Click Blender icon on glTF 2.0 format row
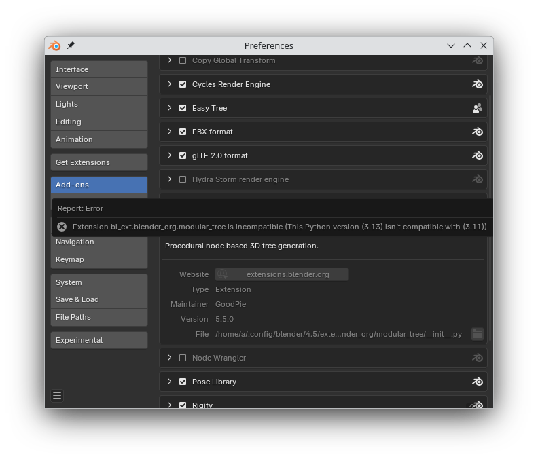538x461 pixels. (478, 155)
